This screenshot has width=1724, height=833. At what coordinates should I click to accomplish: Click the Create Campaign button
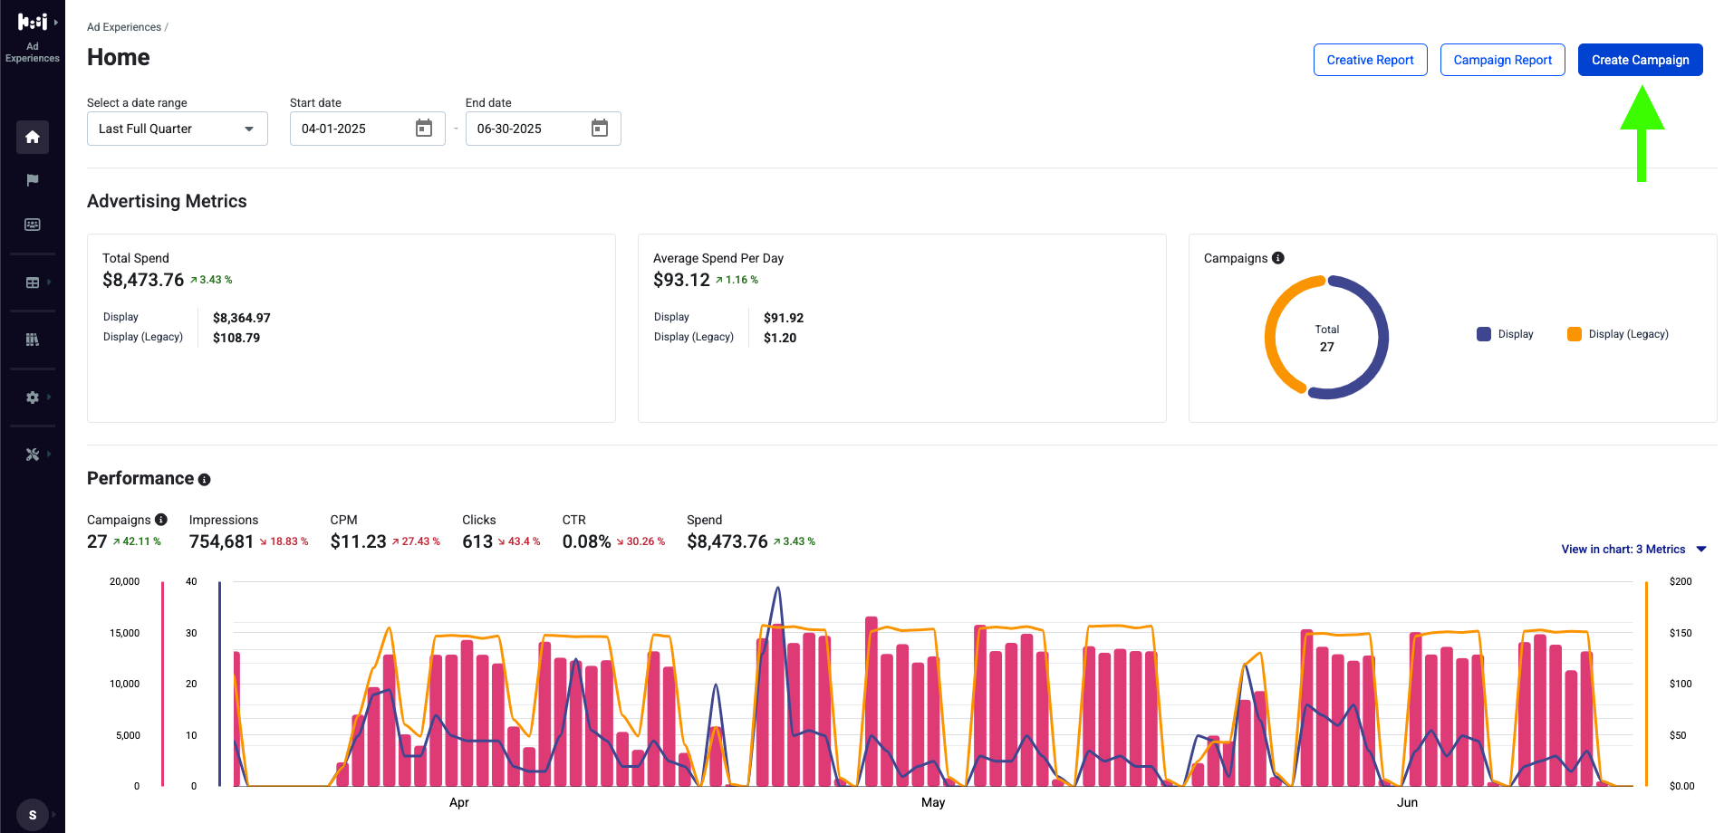click(1640, 60)
